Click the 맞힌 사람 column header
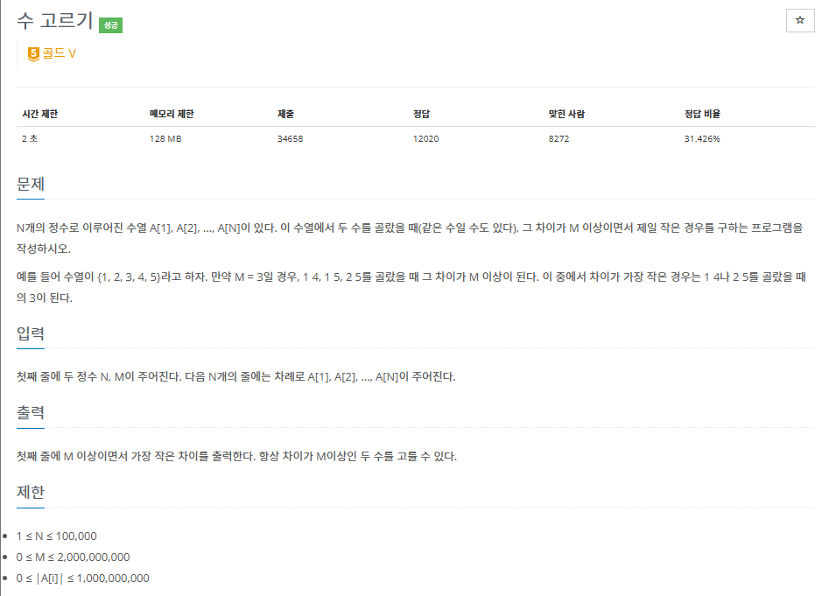The width and height of the screenshot is (829, 596). [566, 114]
